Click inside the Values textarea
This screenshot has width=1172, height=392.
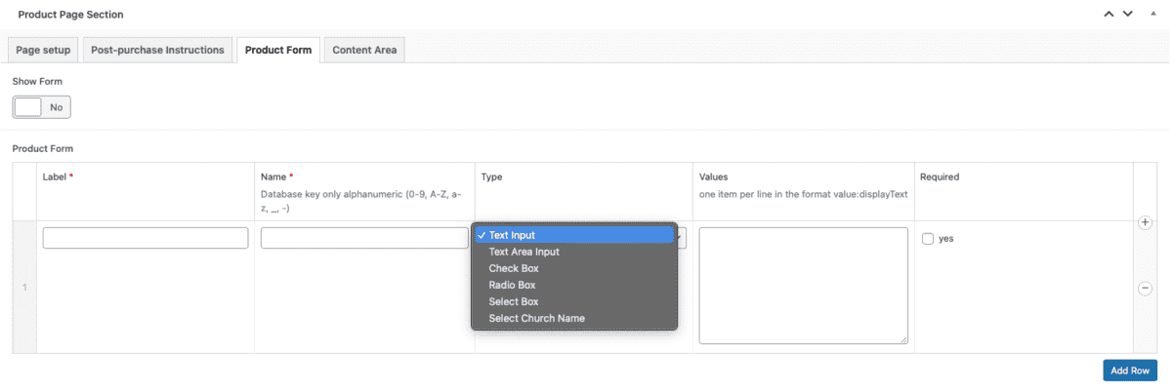click(x=803, y=285)
